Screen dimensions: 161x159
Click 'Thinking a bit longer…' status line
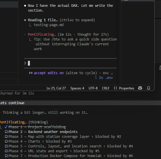tap(45, 113)
